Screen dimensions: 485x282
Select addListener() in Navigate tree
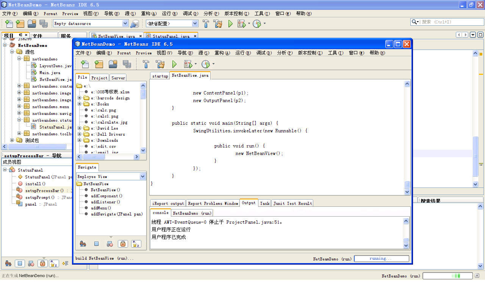click(x=105, y=202)
